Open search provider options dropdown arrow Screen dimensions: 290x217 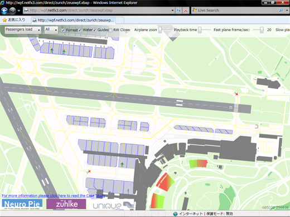287,11
